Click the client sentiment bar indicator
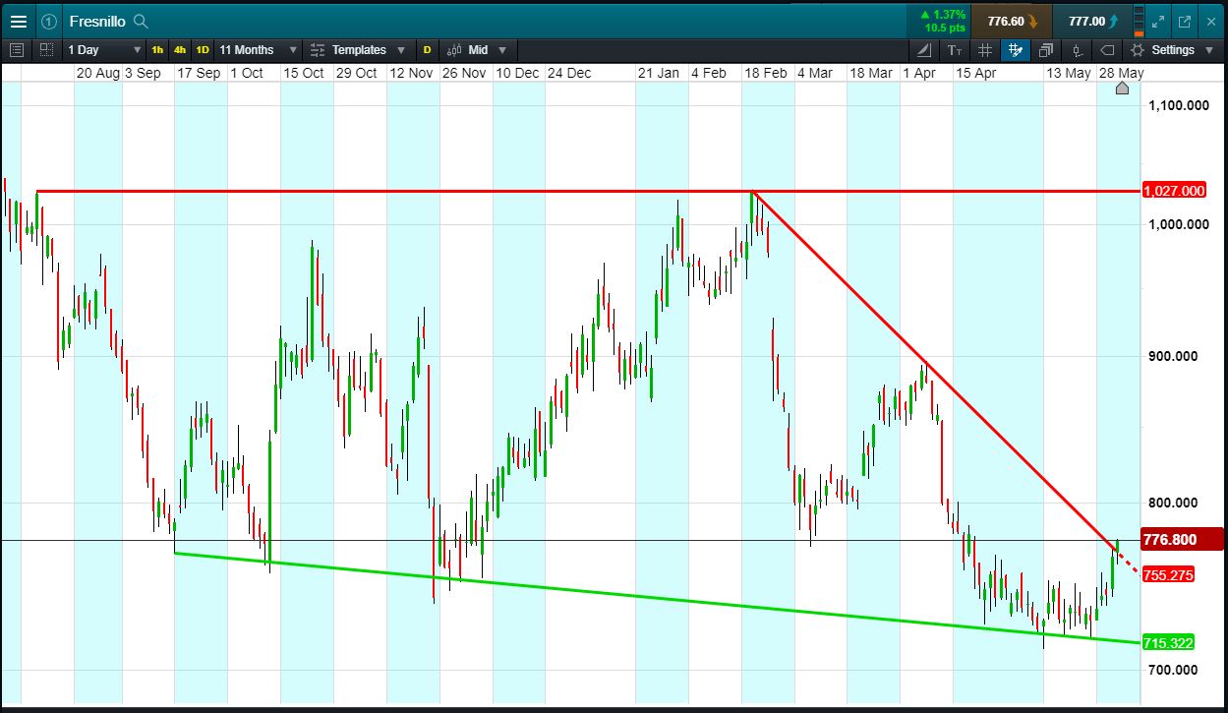 point(1139,21)
